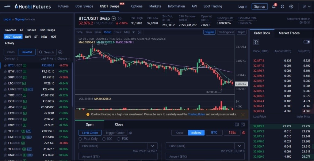Open right Price (USDT) type dropdown
314x161 pixels.
pyautogui.click(x=239, y=146)
